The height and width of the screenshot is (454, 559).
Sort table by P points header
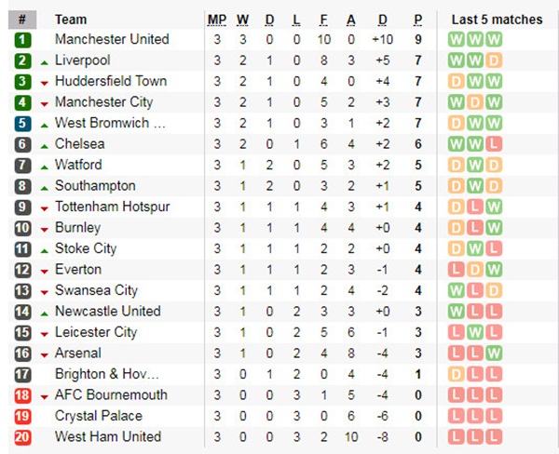417,20
